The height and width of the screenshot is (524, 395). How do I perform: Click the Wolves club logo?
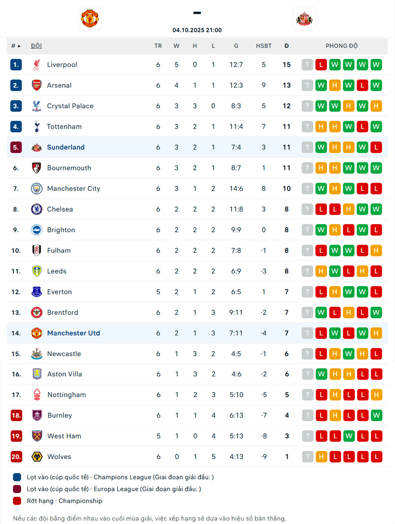[37, 457]
